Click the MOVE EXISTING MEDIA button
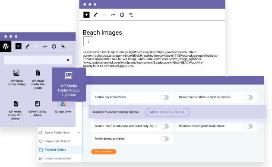This screenshot has width=272, height=167. pyautogui.click(x=168, y=112)
